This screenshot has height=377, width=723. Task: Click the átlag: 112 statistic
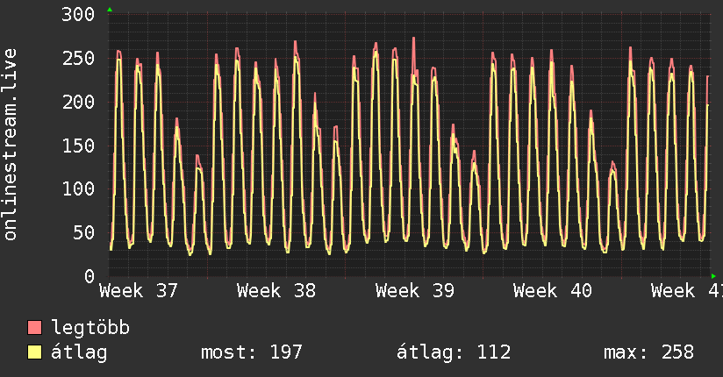(x=454, y=352)
